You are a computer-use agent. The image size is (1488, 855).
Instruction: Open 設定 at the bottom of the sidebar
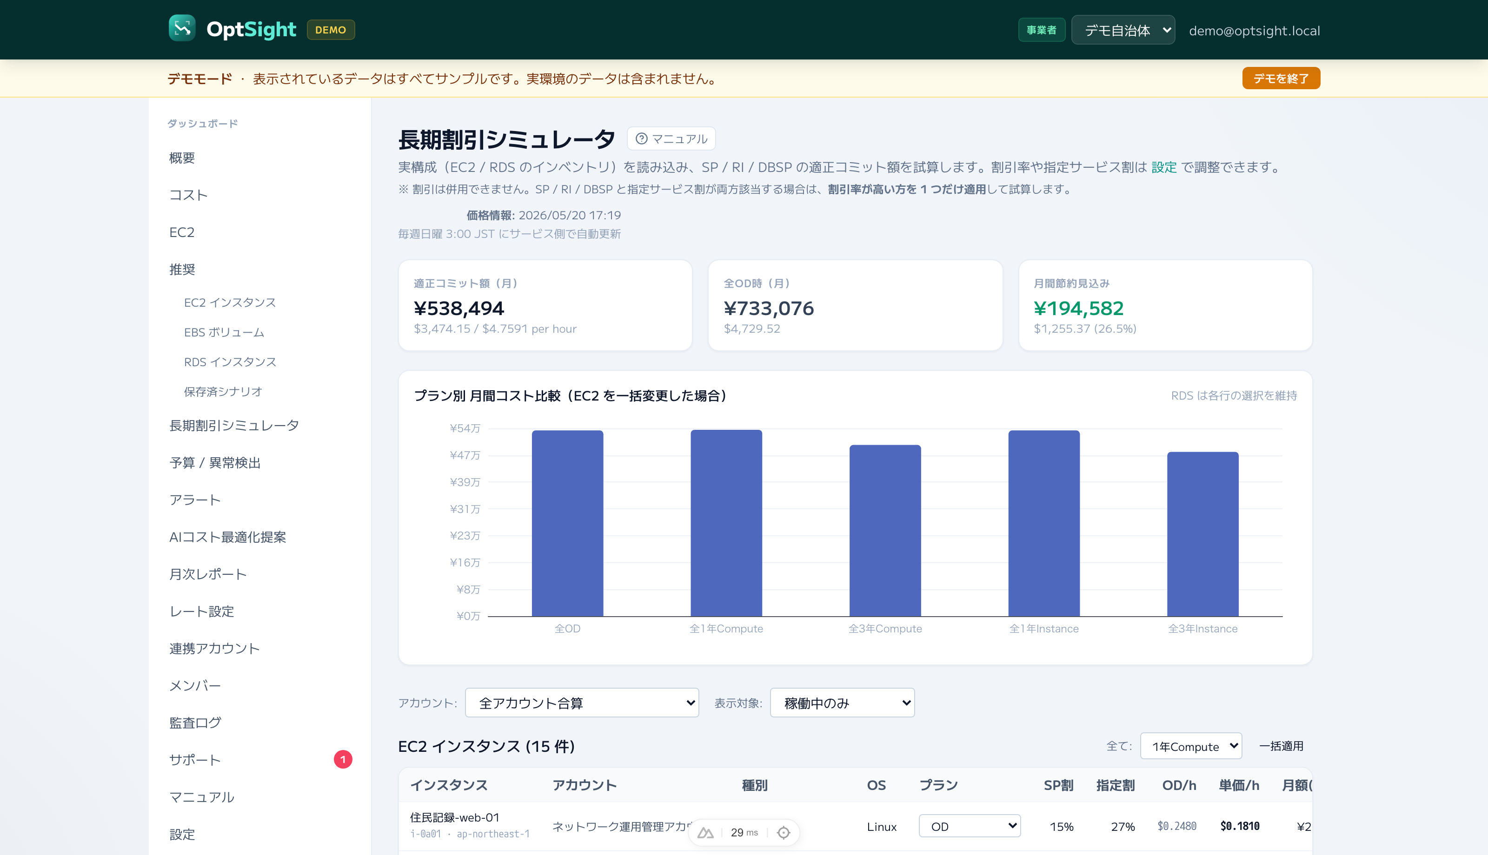[182, 835]
